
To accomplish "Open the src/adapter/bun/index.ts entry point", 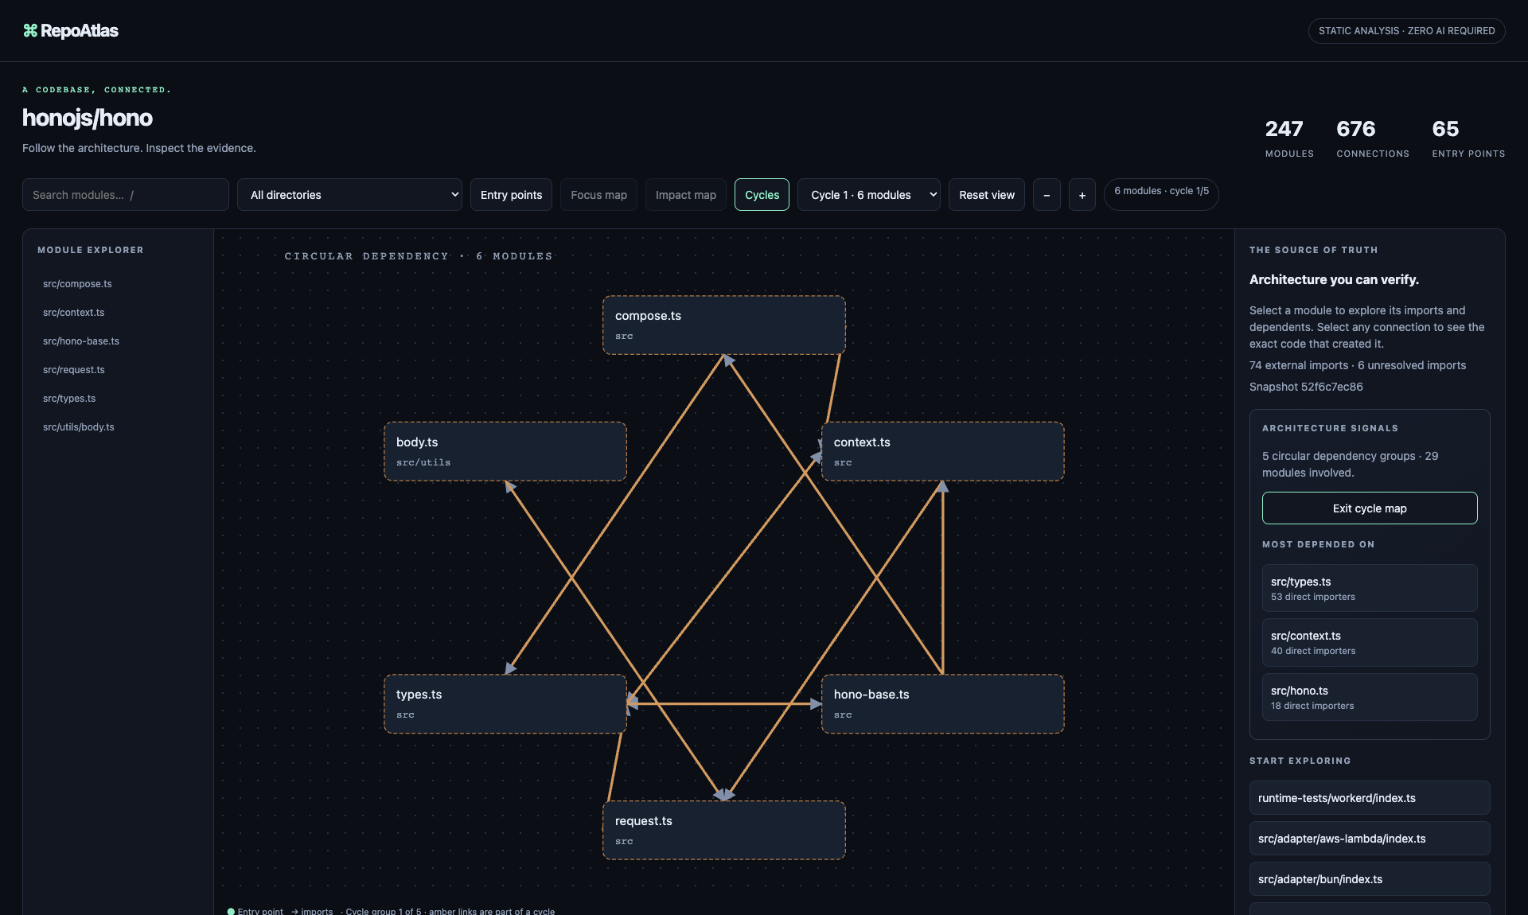I will click(1370, 879).
